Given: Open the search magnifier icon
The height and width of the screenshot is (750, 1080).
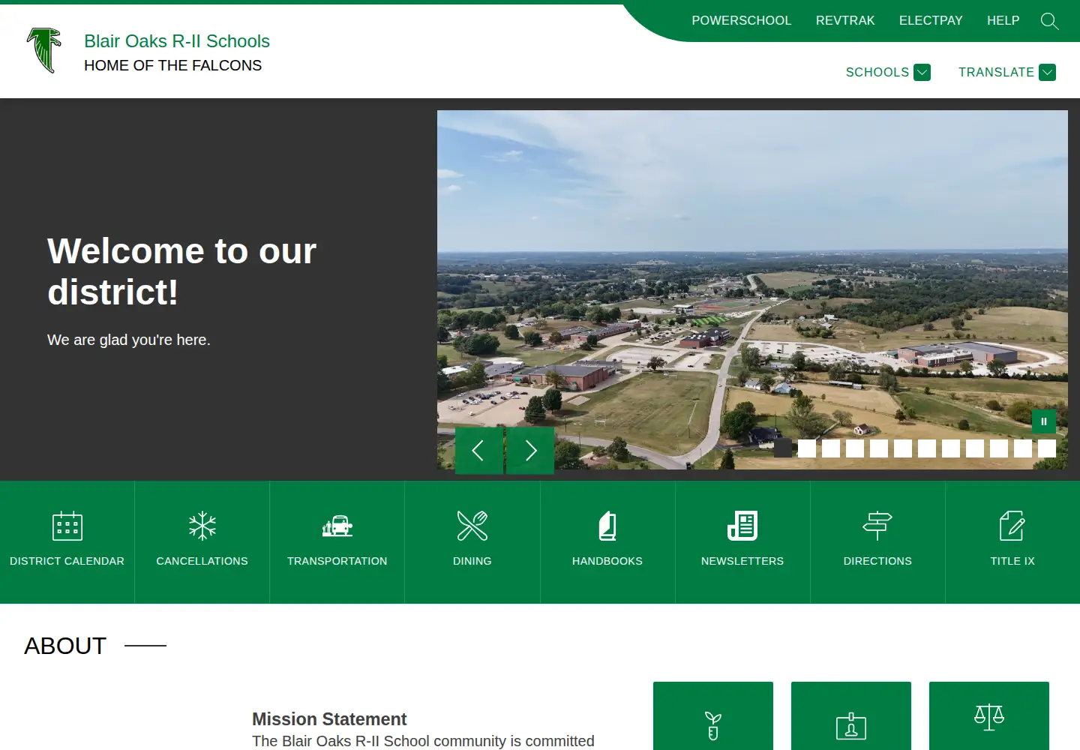Looking at the screenshot, I should point(1049,21).
